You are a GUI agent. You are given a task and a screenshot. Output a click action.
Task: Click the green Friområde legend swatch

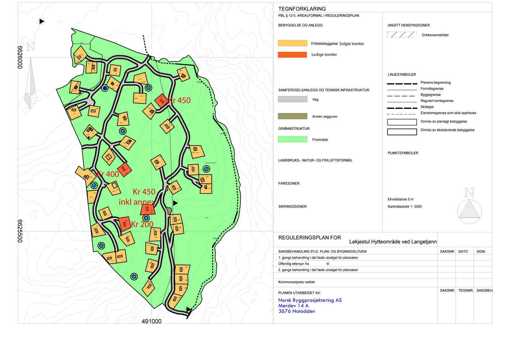pyautogui.click(x=293, y=139)
